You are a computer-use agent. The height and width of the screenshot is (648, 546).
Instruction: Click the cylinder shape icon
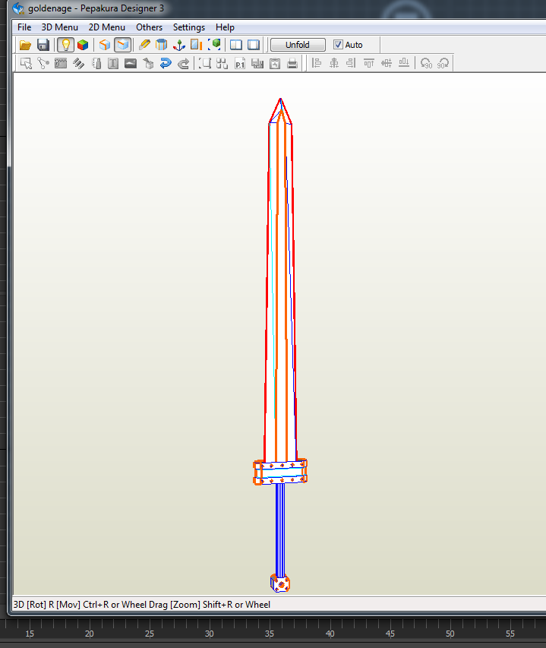coord(162,45)
